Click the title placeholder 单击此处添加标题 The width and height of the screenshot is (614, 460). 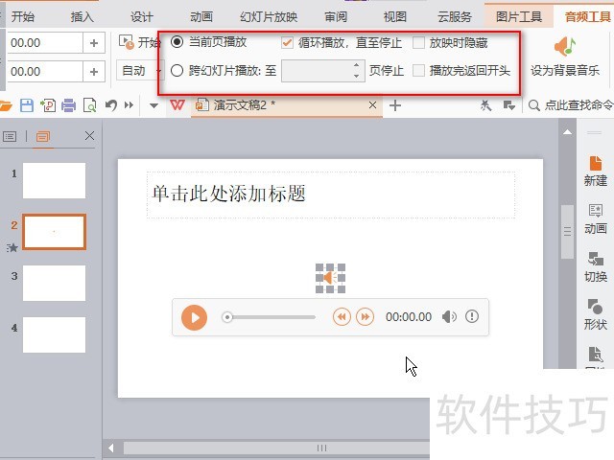[331, 195]
